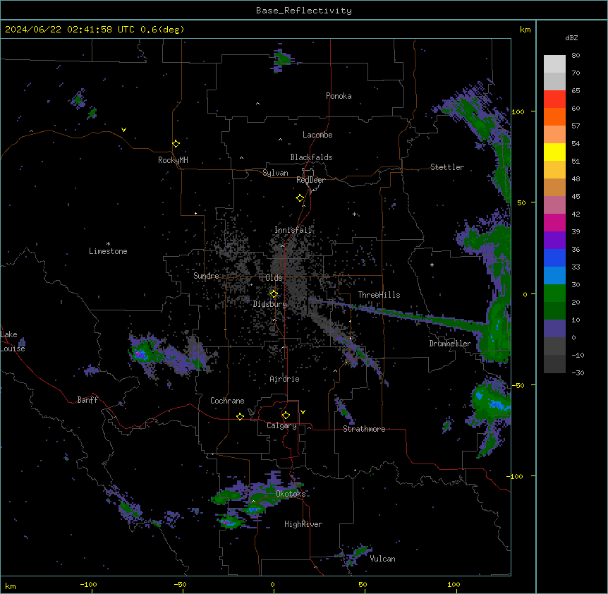Click the Didsbury town label
608x594 pixels.
(270, 304)
